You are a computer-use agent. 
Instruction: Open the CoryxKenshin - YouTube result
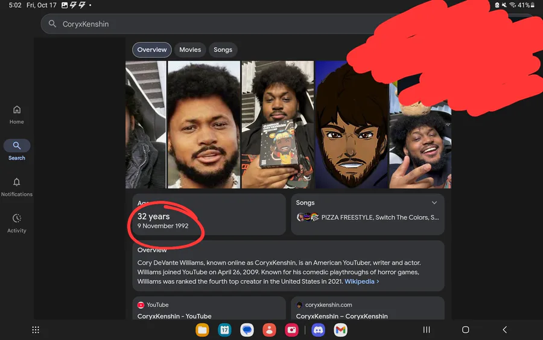(x=174, y=316)
